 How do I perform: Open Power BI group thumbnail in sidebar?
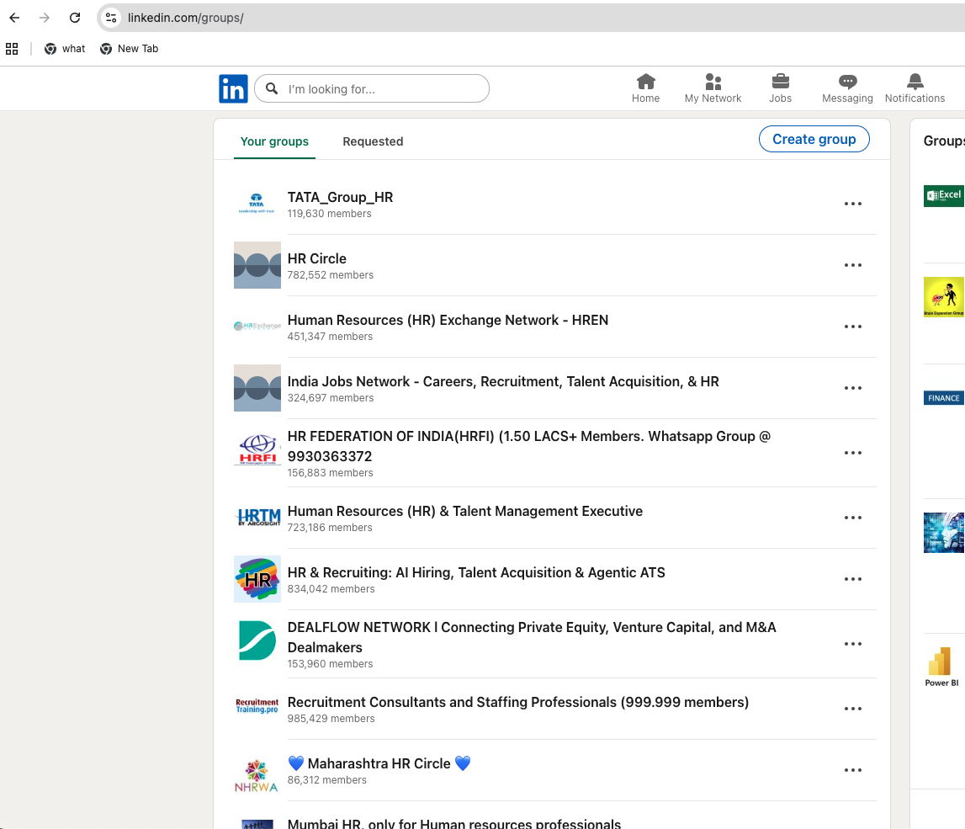pyautogui.click(x=942, y=667)
